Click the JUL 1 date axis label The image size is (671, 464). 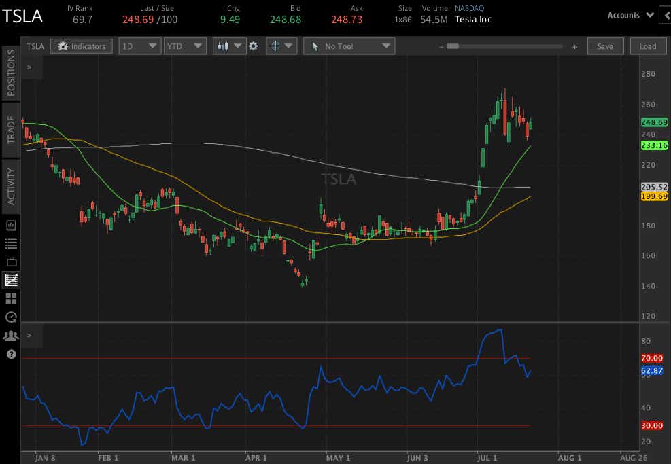click(x=487, y=458)
